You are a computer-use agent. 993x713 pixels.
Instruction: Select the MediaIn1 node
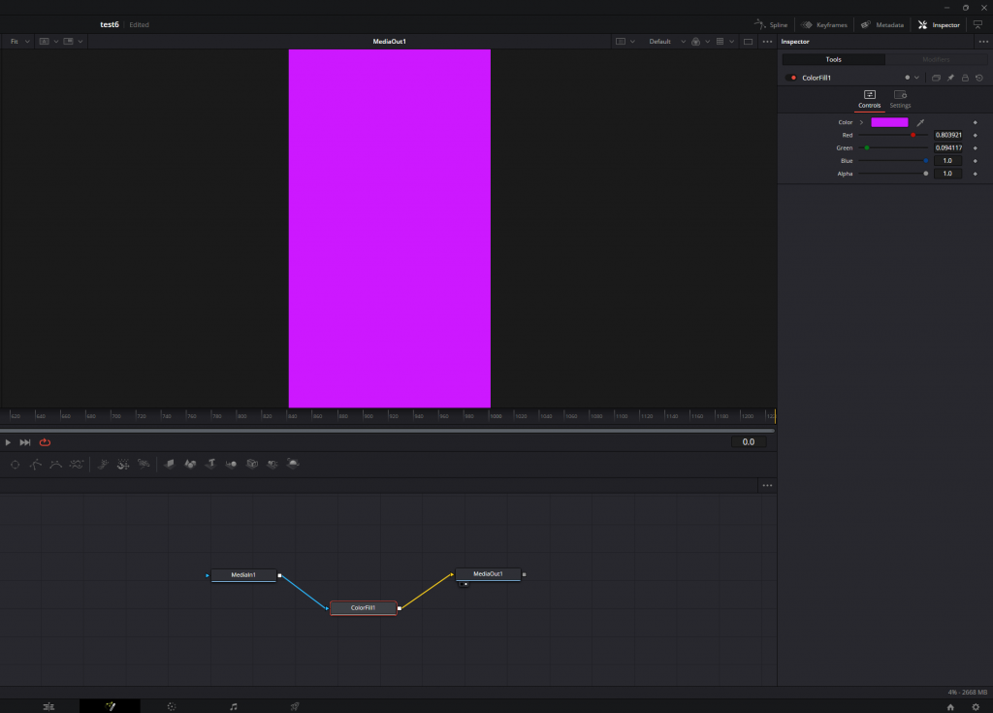coord(243,575)
